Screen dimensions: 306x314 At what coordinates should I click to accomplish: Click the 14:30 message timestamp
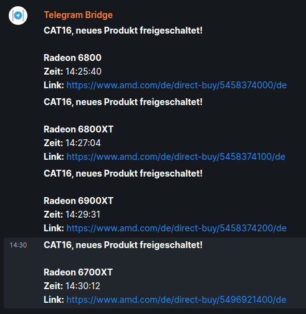18,245
